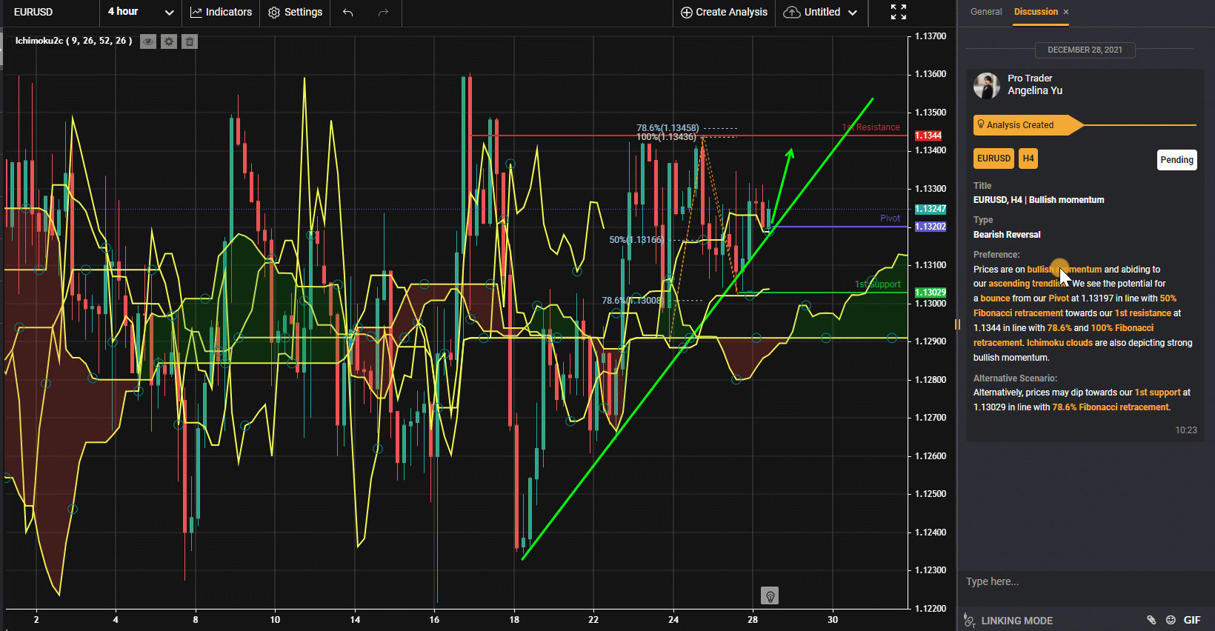Screen dimensions: 1215x631
Task: Click into the Type here message field
Action: [x=1085, y=581]
